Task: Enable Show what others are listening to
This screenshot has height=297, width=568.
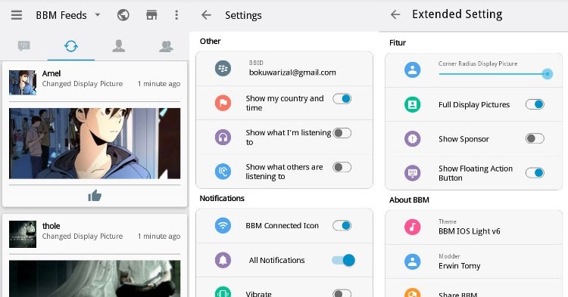Action: tap(342, 167)
